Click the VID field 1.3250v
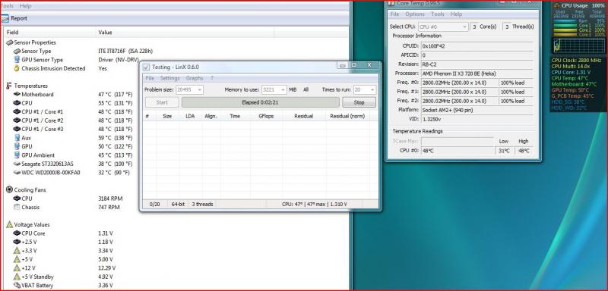Image resolution: width=608 pixels, height=291 pixels. point(477,119)
